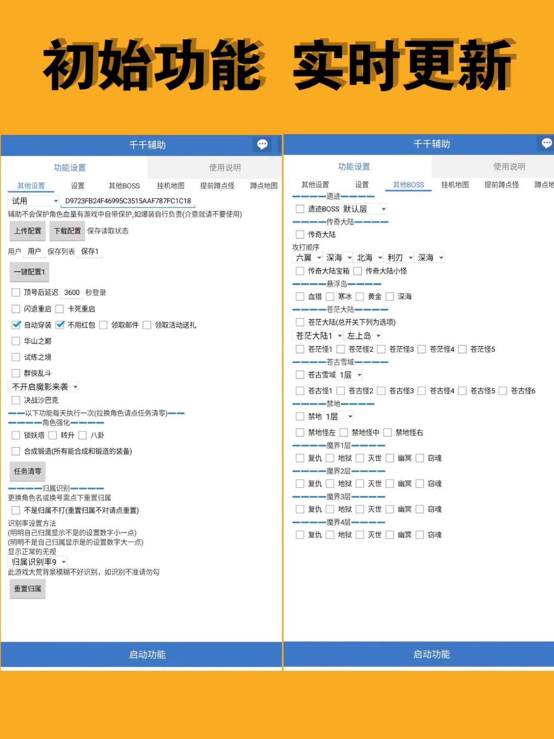Enable 不是归属不打 checkbox

click(x=16, y=510)
